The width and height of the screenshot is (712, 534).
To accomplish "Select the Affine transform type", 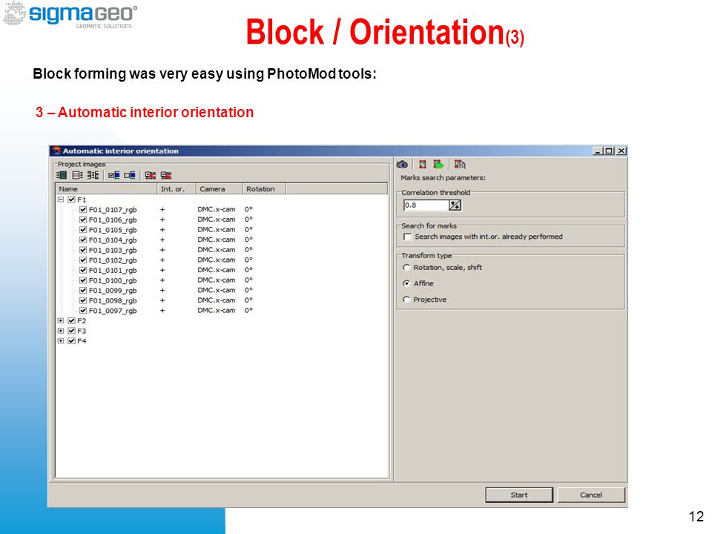I will point(406,283).
